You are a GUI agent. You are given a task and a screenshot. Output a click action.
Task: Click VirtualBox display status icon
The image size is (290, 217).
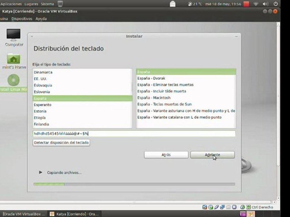(x=234, y=207)
